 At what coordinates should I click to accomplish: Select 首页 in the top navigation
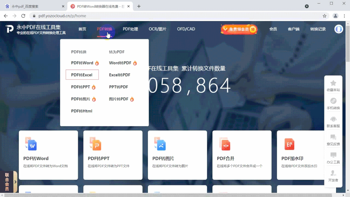coord(82,29)
